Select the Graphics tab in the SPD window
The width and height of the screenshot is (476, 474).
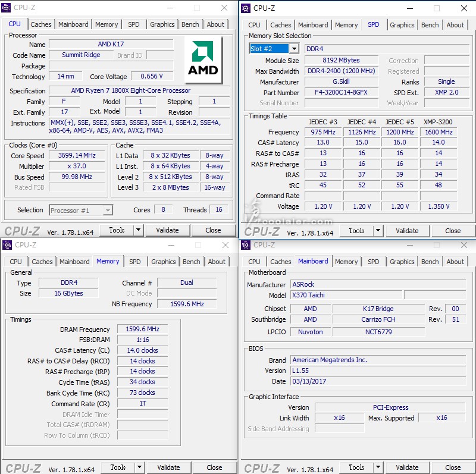(402, 25)
